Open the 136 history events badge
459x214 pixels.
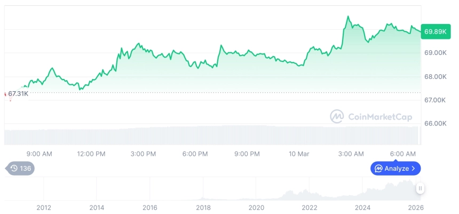(20, 169)
